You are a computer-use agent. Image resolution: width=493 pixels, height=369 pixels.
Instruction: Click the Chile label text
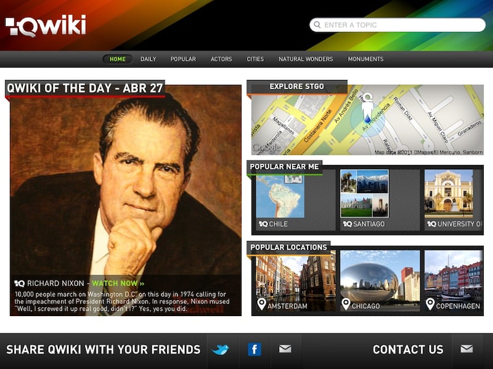(279, 224)
